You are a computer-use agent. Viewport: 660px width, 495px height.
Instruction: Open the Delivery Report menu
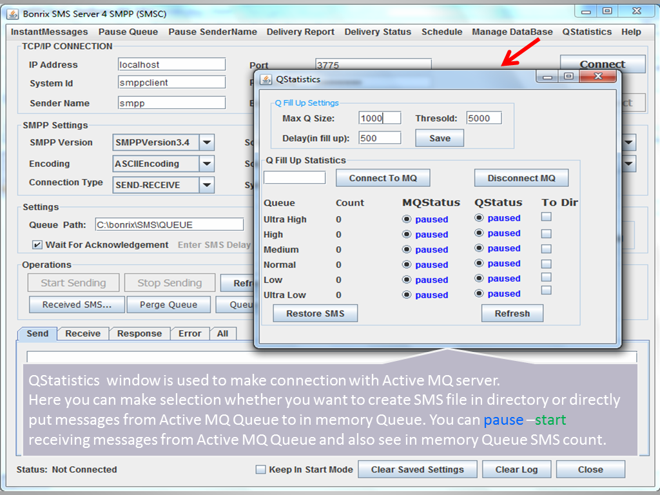coord(300,32)
